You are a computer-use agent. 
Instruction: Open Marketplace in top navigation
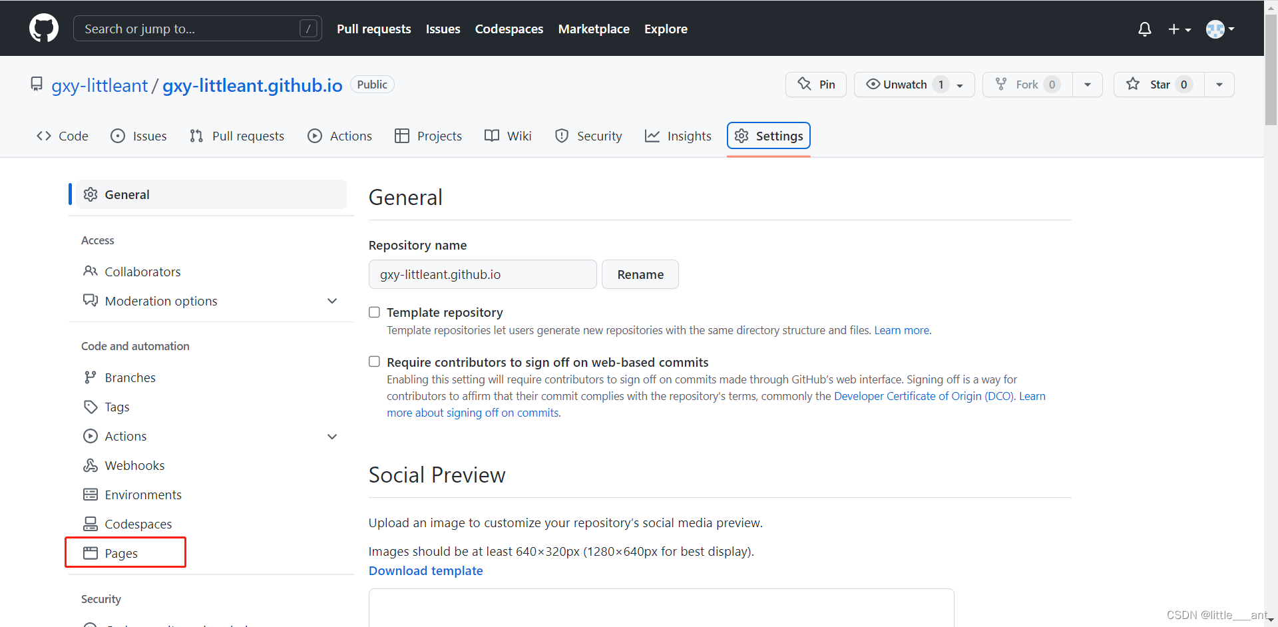594,29
